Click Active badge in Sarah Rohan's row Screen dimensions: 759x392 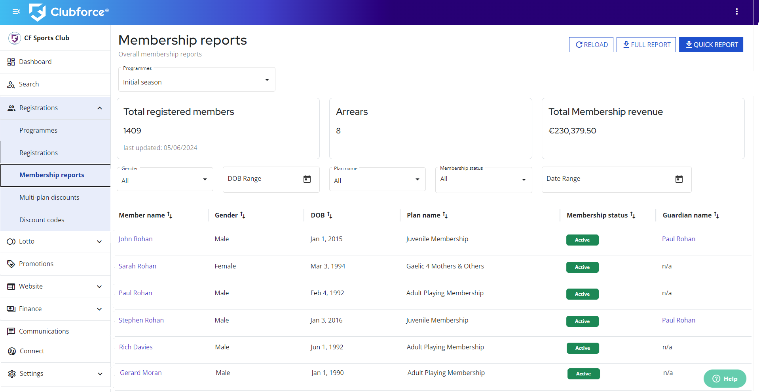[x=582, y=267]
